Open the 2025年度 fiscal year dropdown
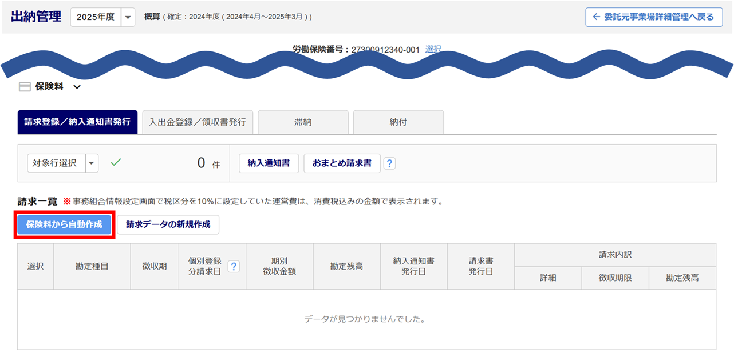This screenshot has width=734, height=357. 129,17
